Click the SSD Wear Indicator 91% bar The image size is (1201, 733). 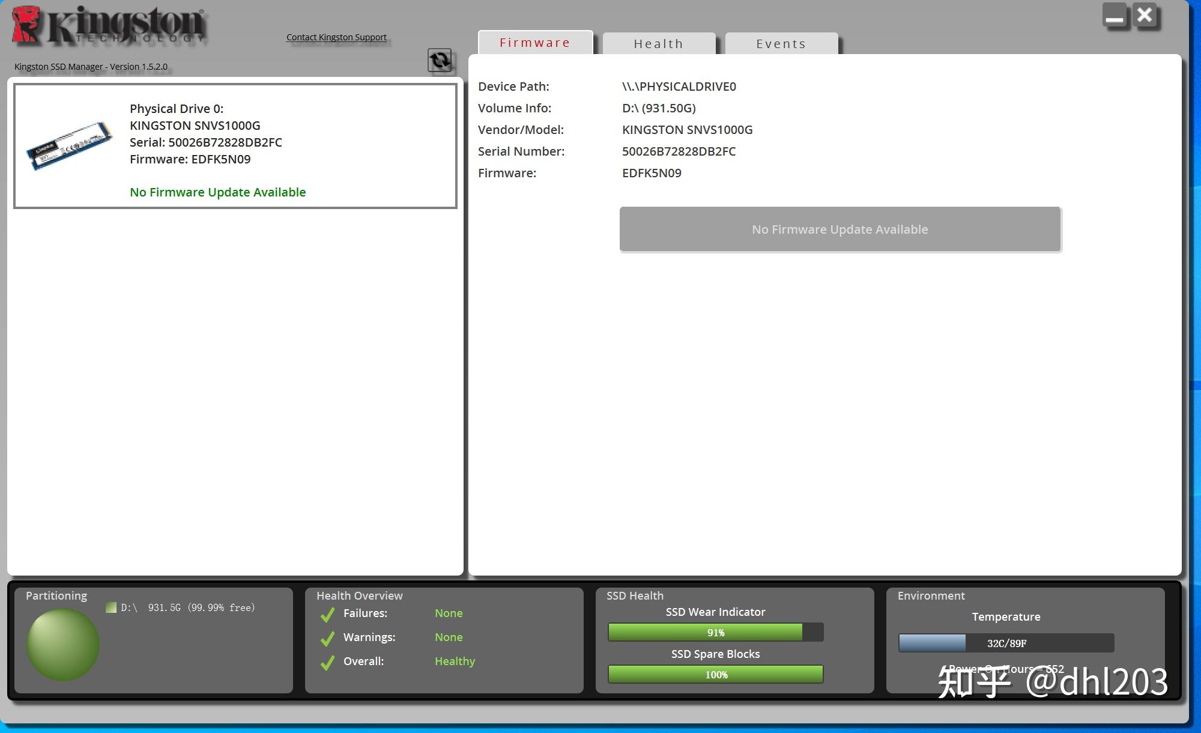[x=715, y=632]
